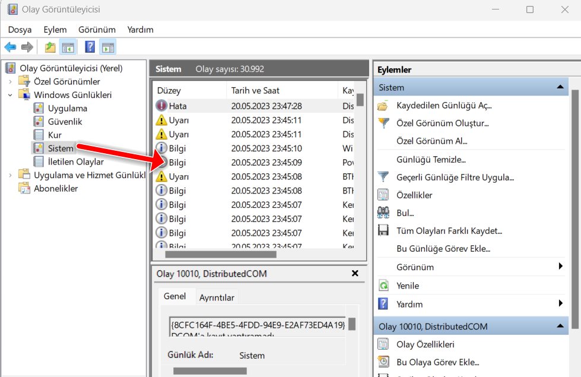581x377 pixels.
Task: Click the Forward arrow toolbar icon
Action: click(27, 47)
